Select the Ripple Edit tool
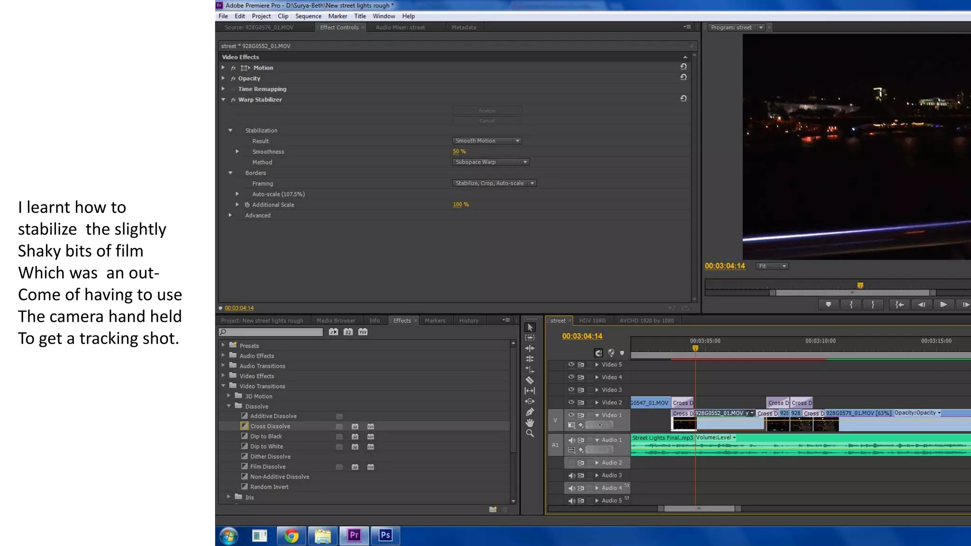 530,348
